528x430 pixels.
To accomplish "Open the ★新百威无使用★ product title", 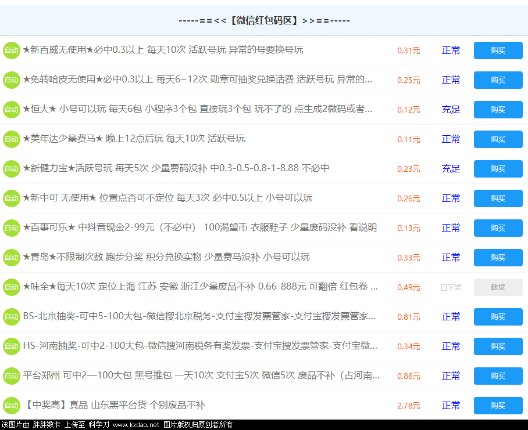I will tap(163, 50).
